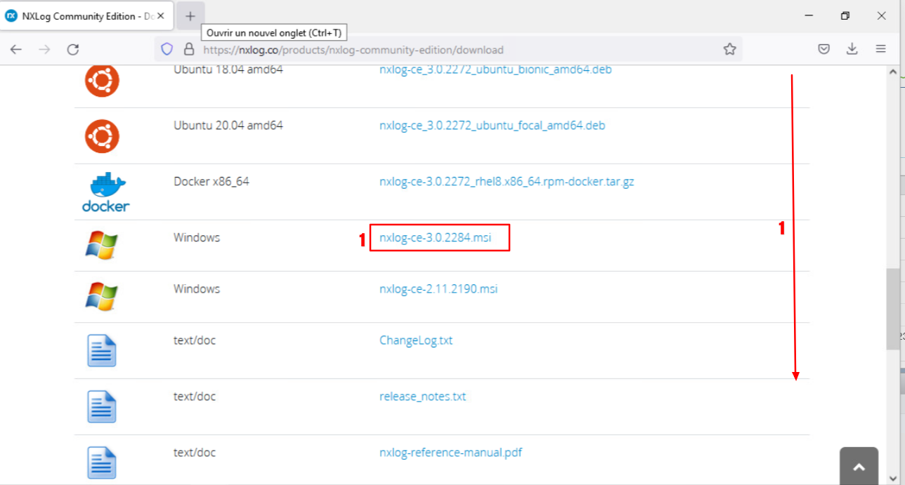The height and width of the screenshot is (485, 905).
Task: Download nxlog-ce-2.11.2190.msi installer
Action: click(438, 289)
